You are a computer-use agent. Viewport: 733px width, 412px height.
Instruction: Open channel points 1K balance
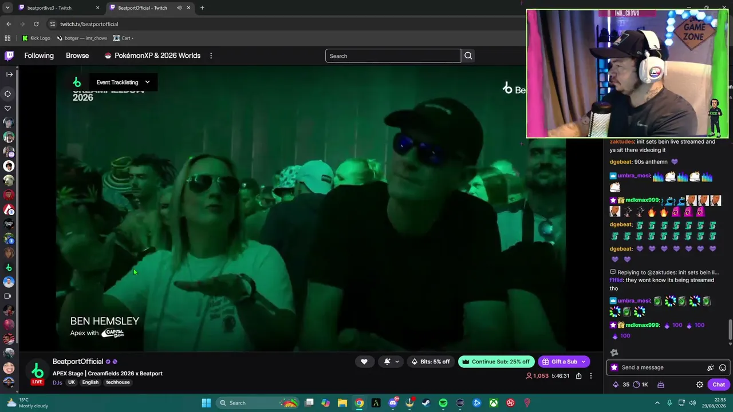(x=640, y=385)
